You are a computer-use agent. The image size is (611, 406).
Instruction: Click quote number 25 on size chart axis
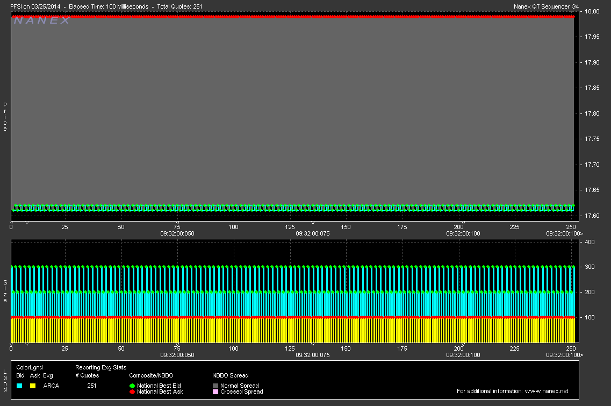click(64, 348)
